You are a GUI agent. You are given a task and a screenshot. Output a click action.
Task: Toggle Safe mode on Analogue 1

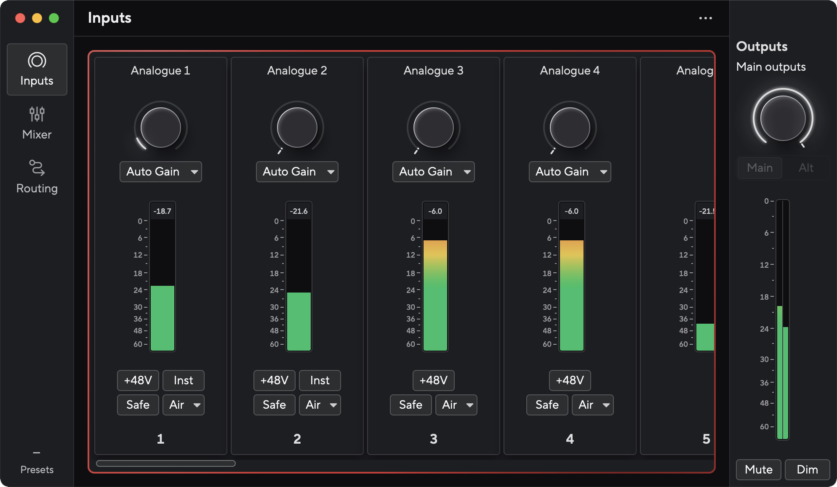[138, 405]
